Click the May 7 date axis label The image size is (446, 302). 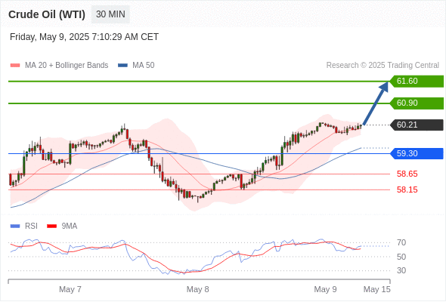[70, 289]
